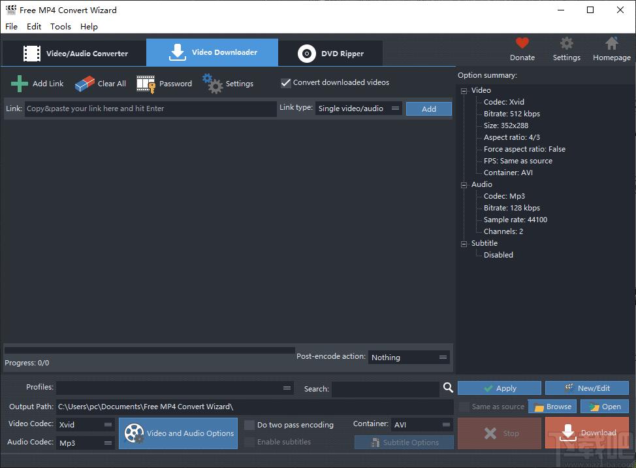Click the Apply checkmark icon

coord(488,388)
